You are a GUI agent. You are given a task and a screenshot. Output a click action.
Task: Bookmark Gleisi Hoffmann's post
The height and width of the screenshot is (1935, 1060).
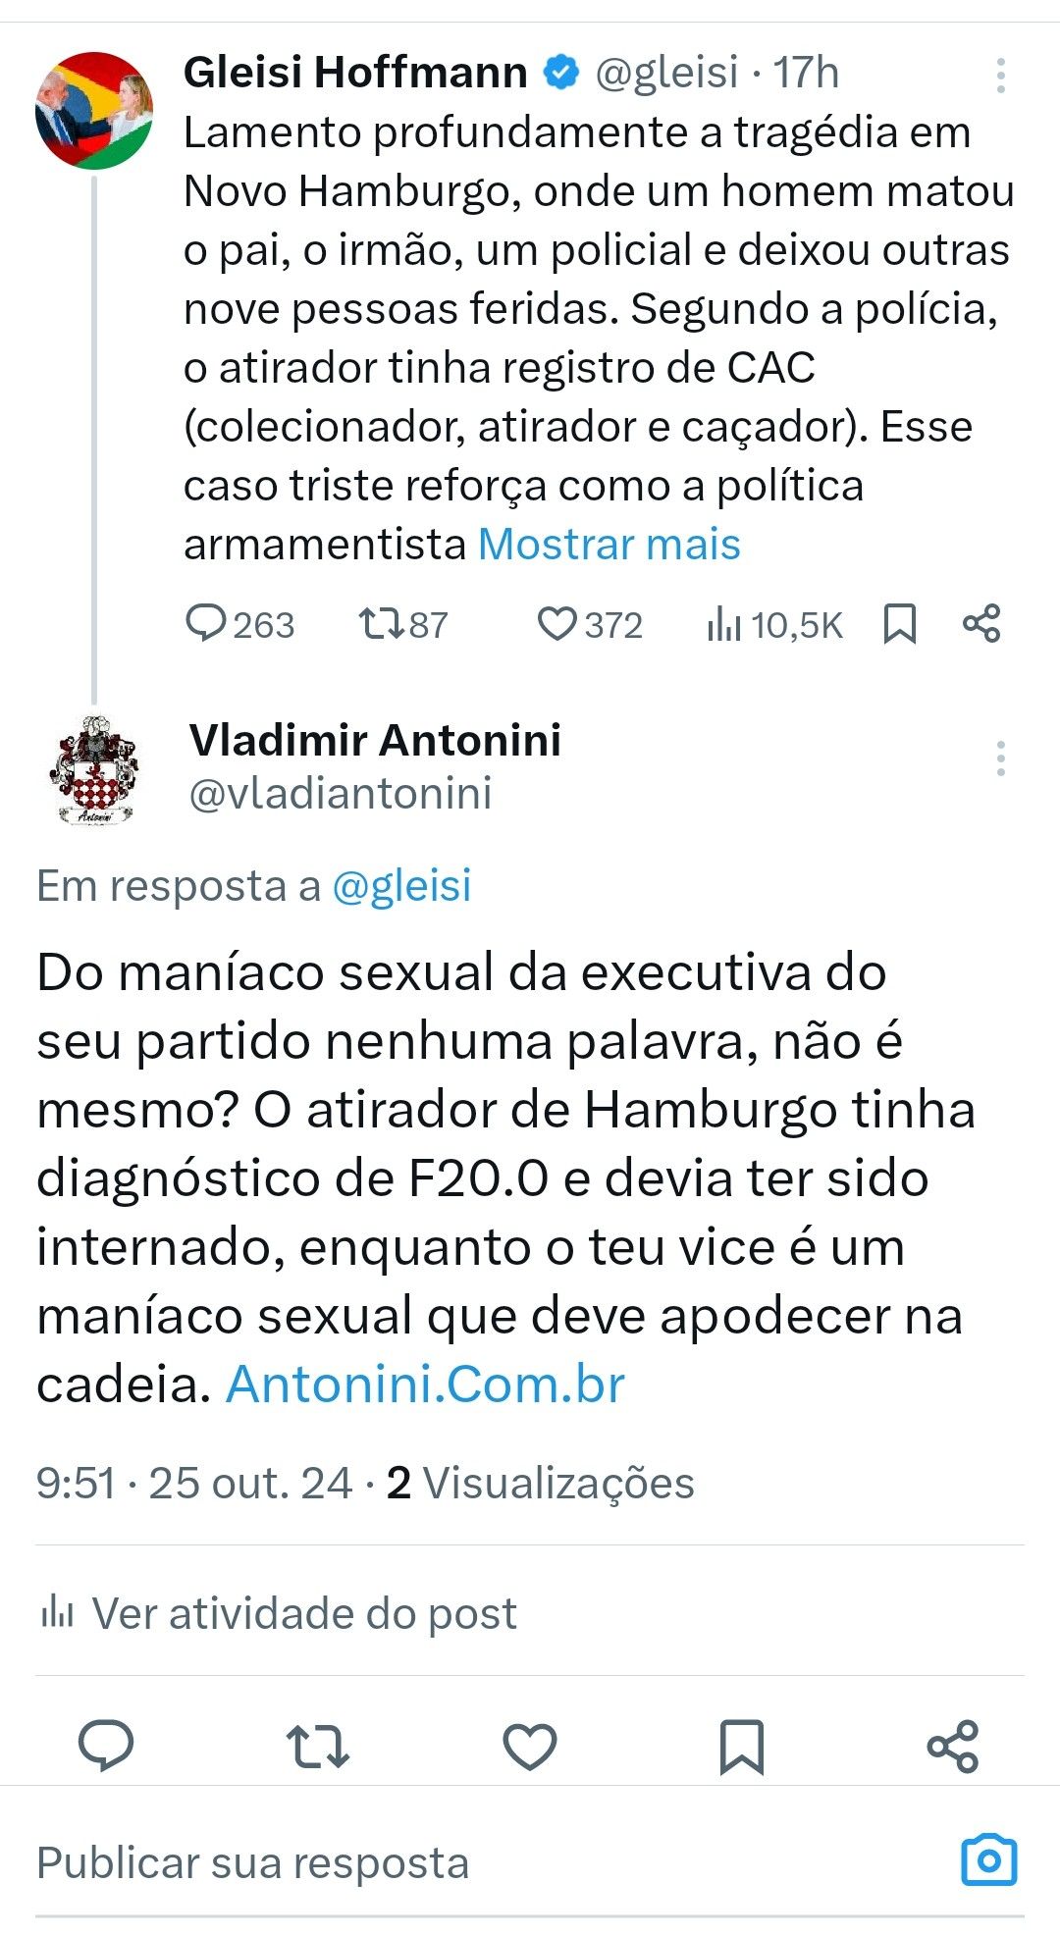(x=900, y=623)
